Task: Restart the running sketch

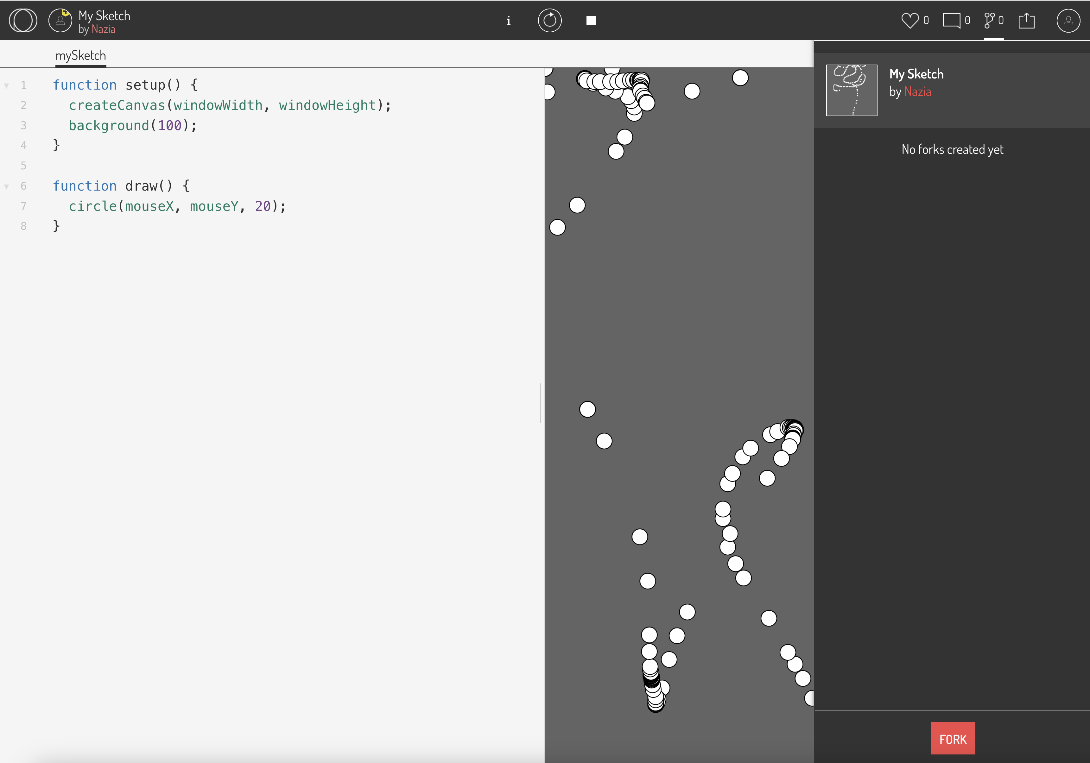Action: click(550, 20)
